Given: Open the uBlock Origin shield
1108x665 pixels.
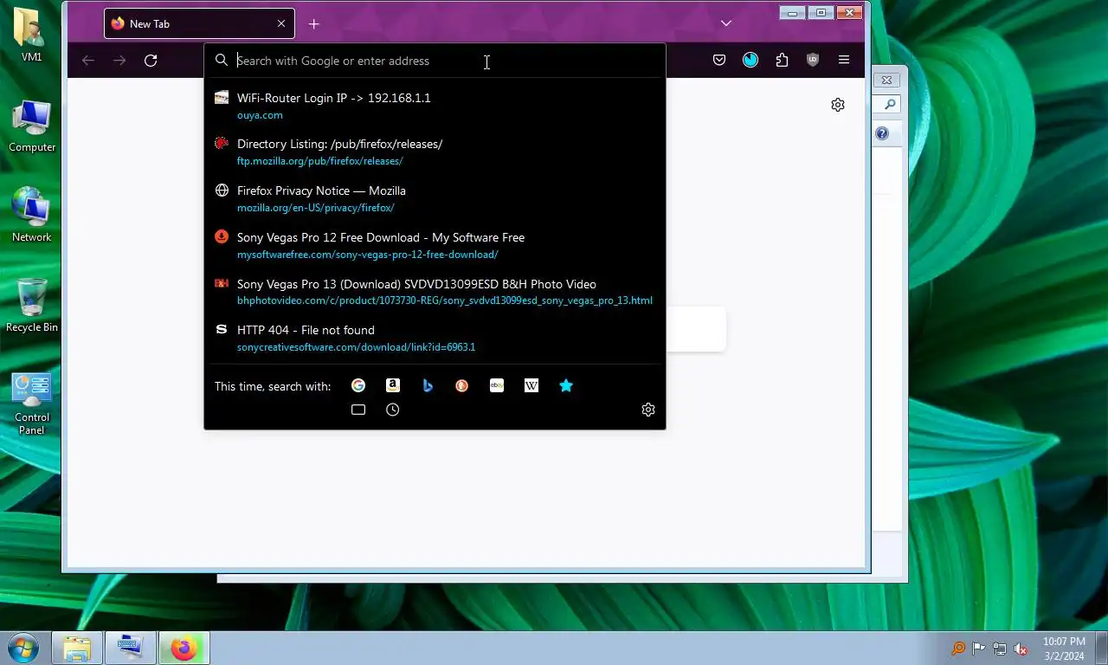Looking at the screenshot, I should 813,60.
